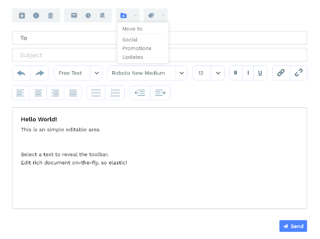Toggle italic formatting
This screenshot has width=320, height=239.
click(x=248, y=73)
